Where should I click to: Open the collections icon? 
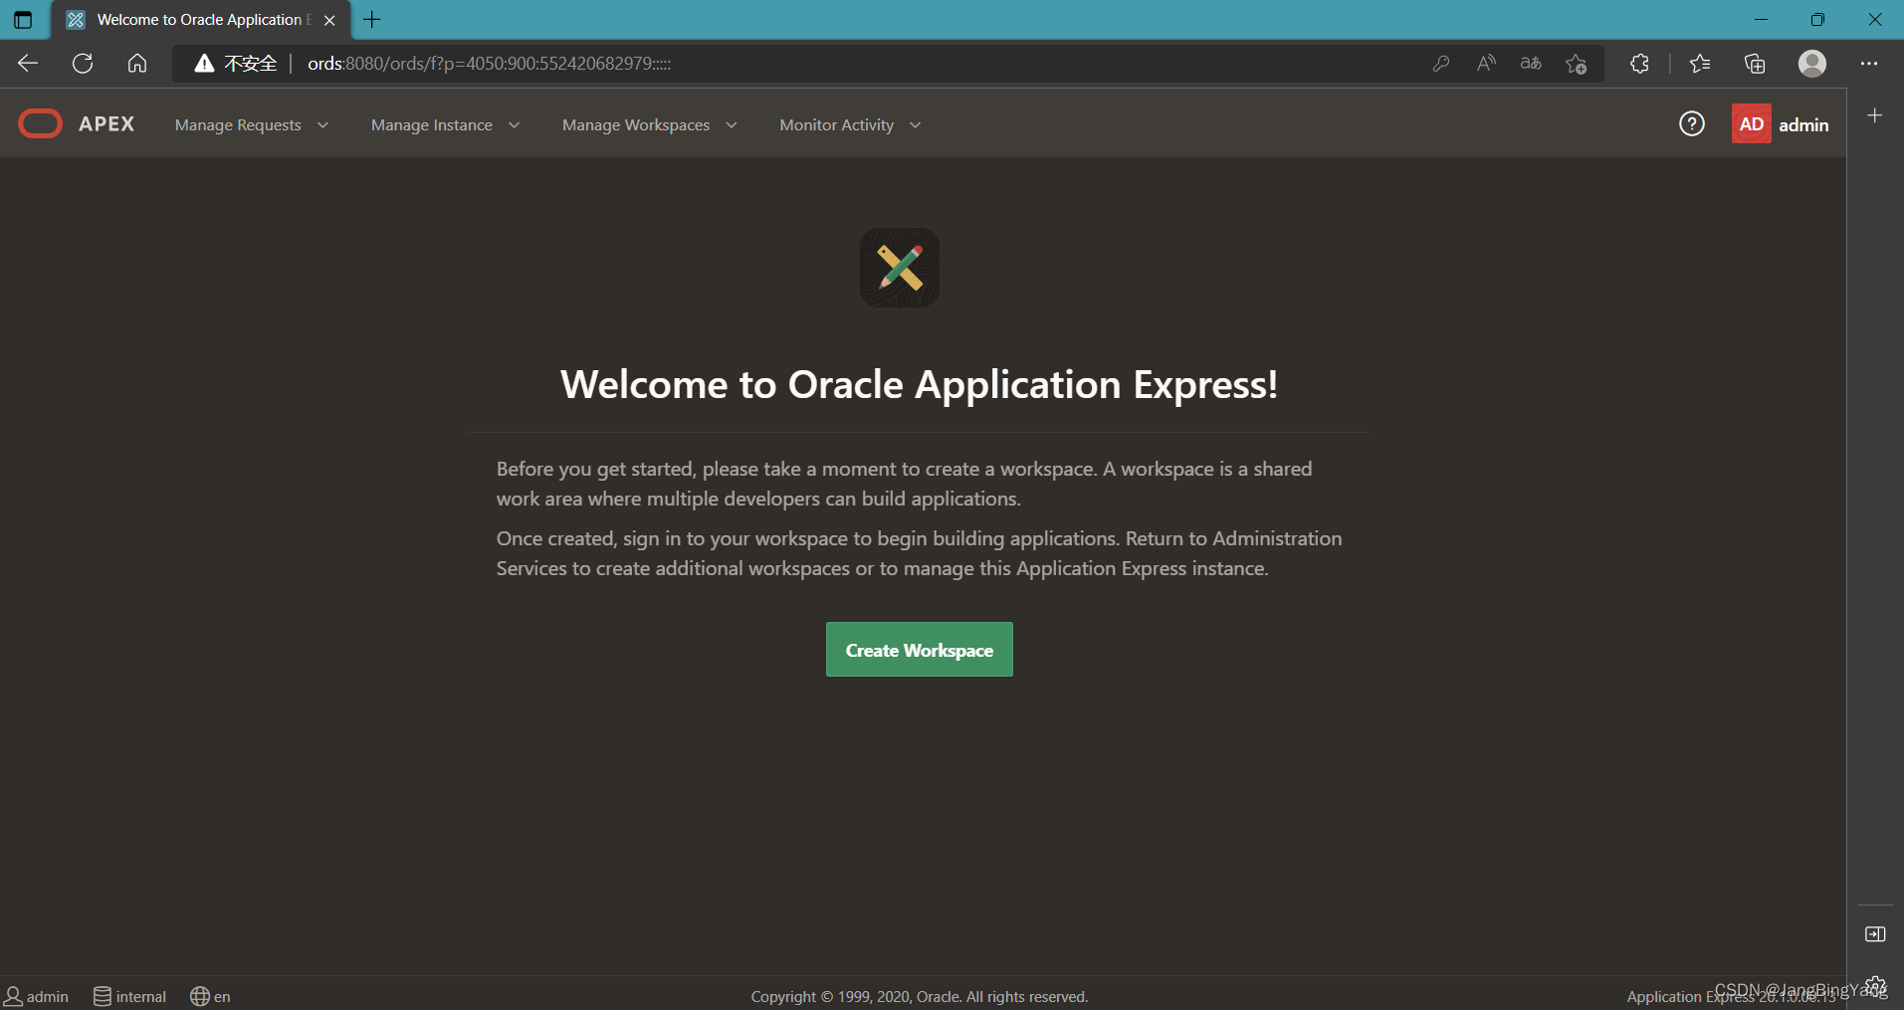pos(1755,64)
